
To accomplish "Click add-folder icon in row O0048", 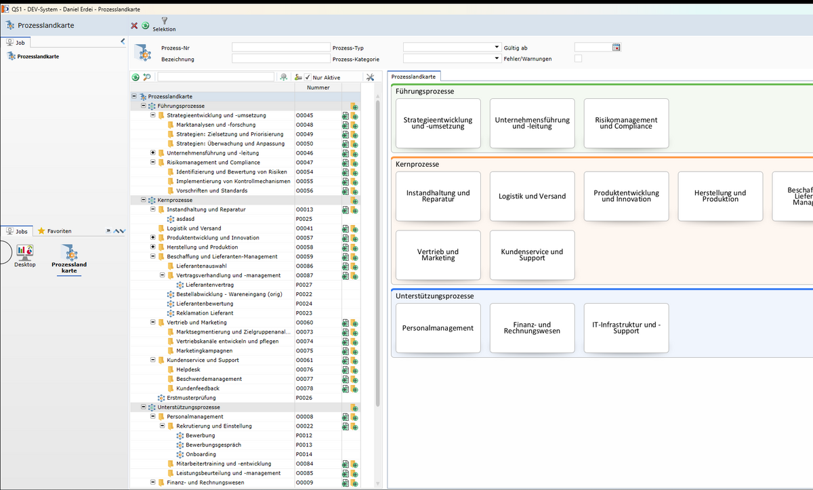I will 354,125.
